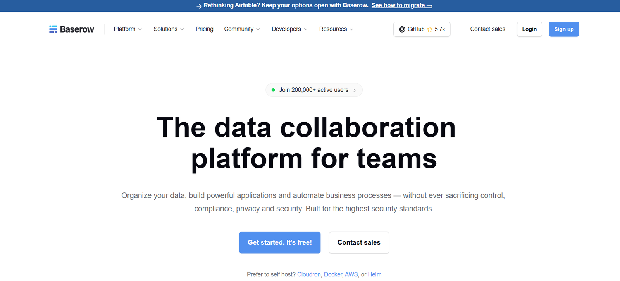Click the Join 200,000+ active users pill

point(314,90)
